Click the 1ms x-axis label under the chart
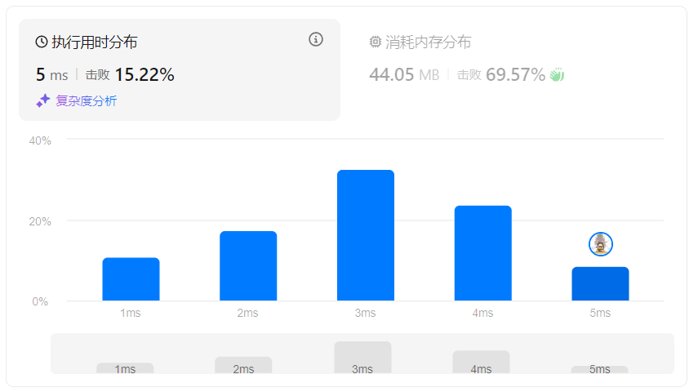Image resolution: width=698 pixels, height=392 pixels. point(131,313)
